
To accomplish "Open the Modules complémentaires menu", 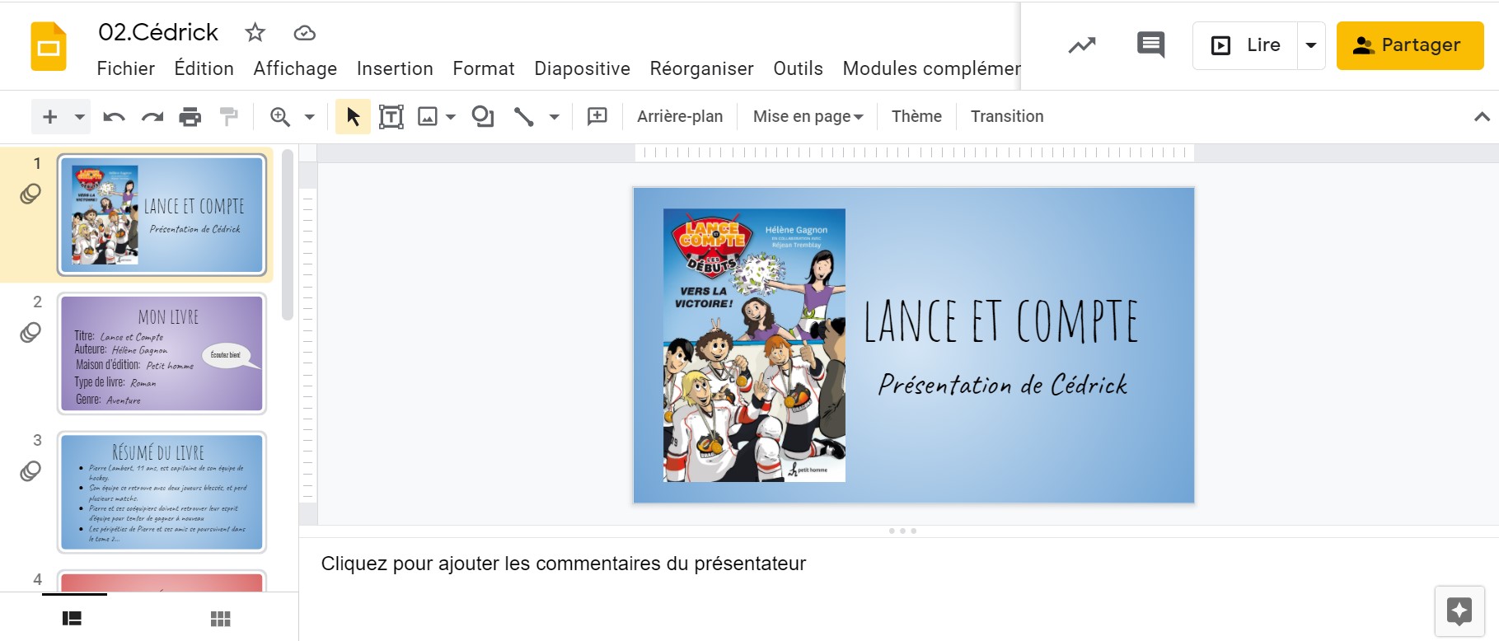I will click(x=930, y=68).
